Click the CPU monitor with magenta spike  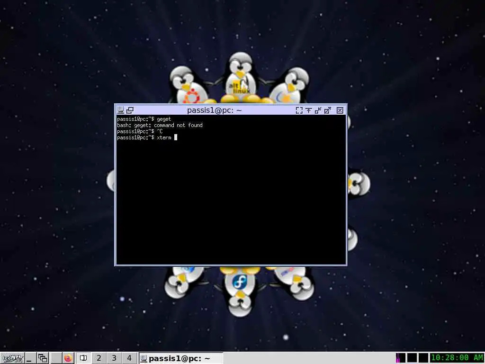(x=400, y=358)
